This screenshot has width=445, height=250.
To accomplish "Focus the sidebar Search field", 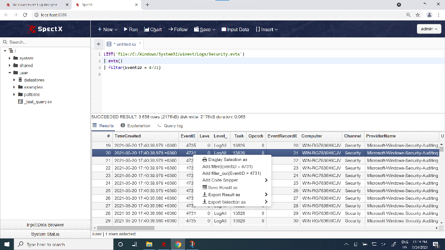I will pyautogui.click(x=45, y=42).
